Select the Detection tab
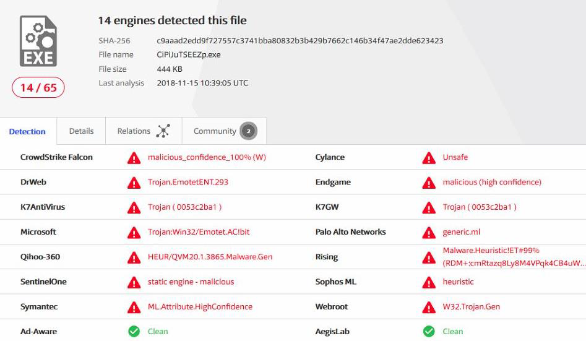 [27, 132]
